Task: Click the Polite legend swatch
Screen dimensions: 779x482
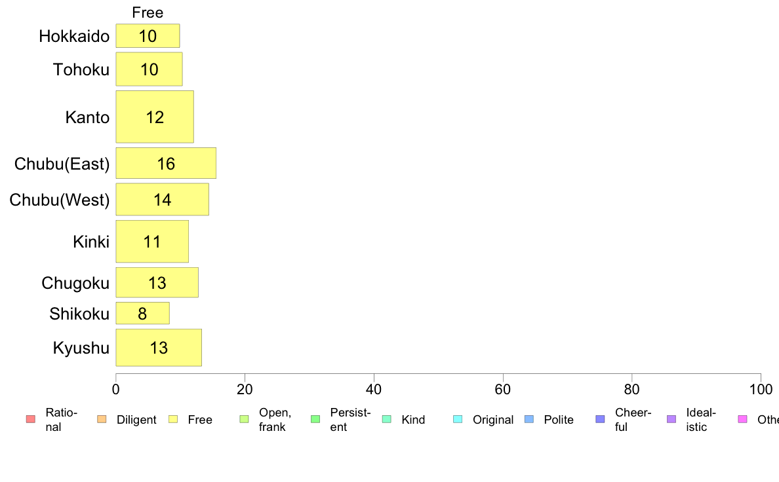Action: pyautogui.click(x=529, y=419)
